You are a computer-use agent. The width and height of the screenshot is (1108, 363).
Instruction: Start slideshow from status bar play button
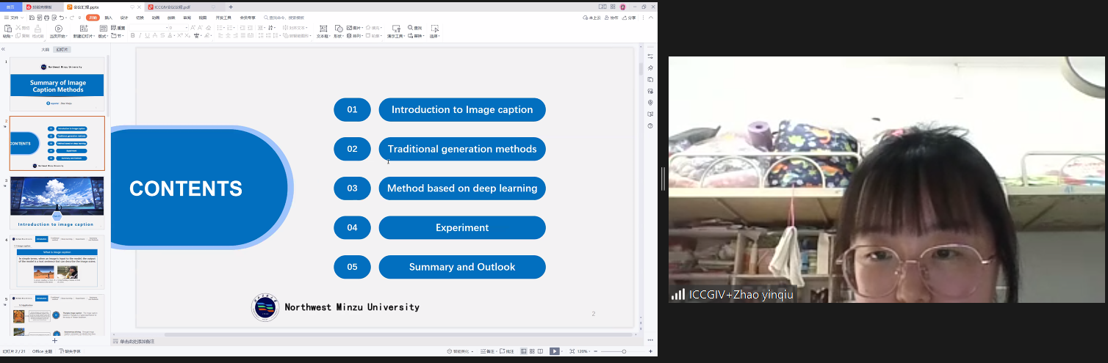(x=555, y=351)
